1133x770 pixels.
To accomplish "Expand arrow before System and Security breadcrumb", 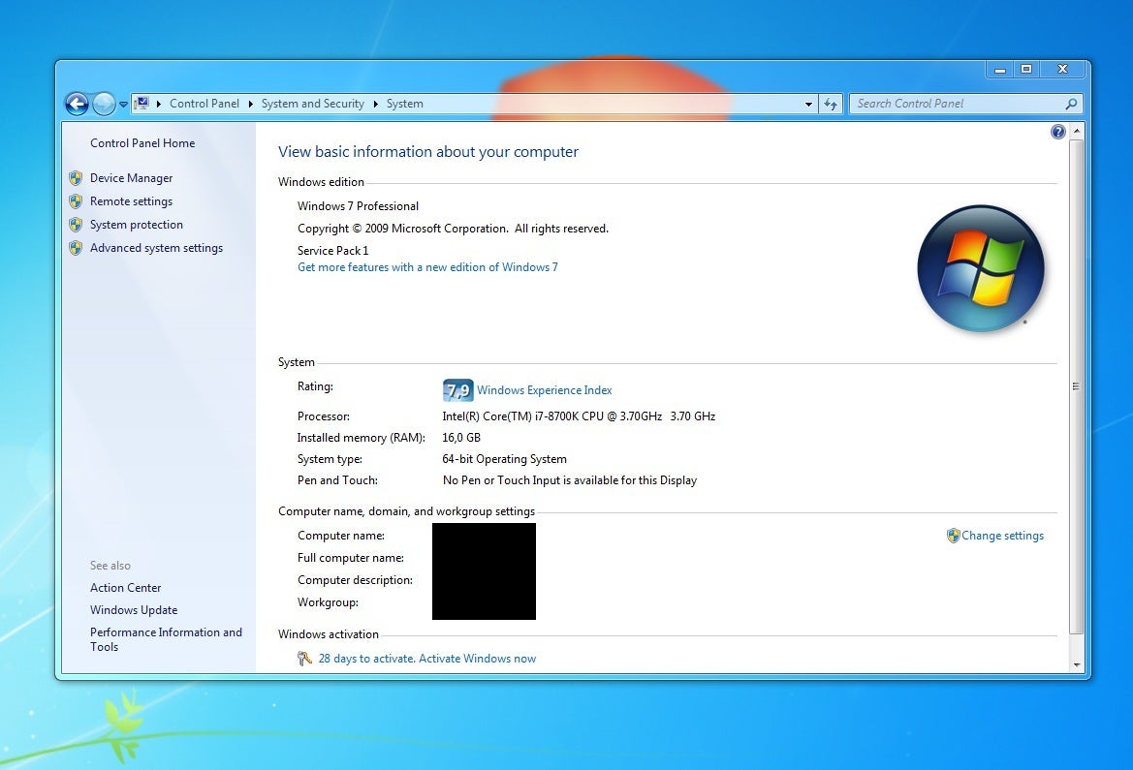I will point(251,104).
